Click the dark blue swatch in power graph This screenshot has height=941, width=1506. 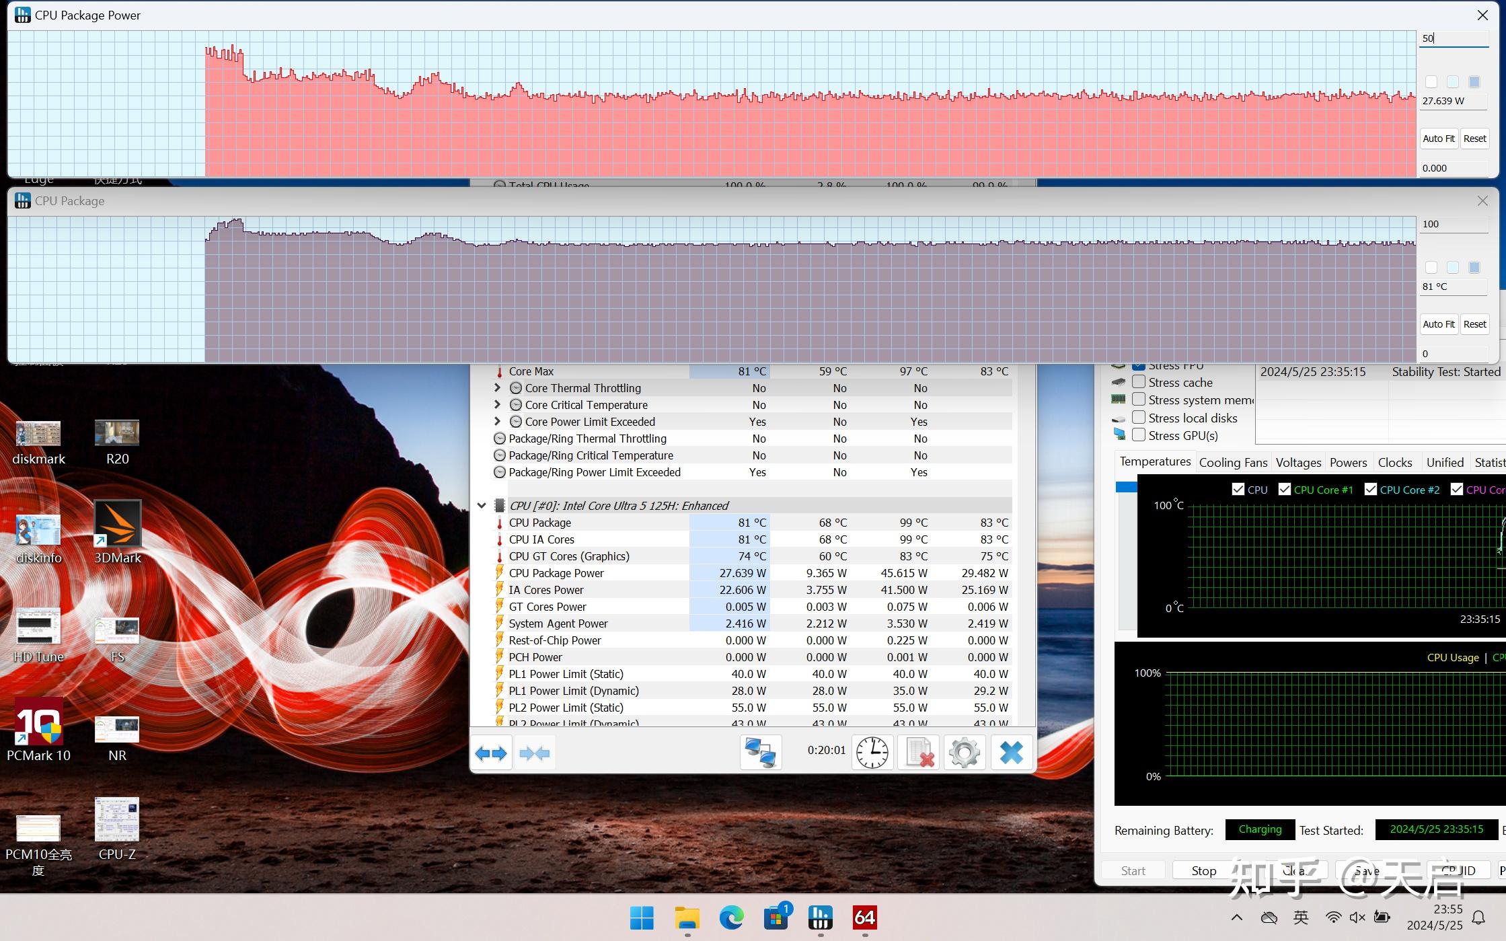tap(1474, 82)
